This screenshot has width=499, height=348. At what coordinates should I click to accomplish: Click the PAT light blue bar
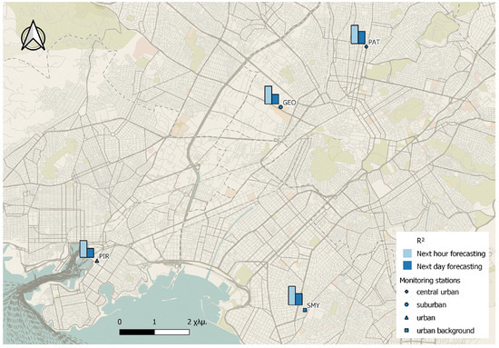click(x=355, y=35)
